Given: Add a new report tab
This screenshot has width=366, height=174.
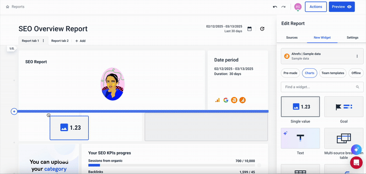Looking at the screenshot, I should pos(80,41).
